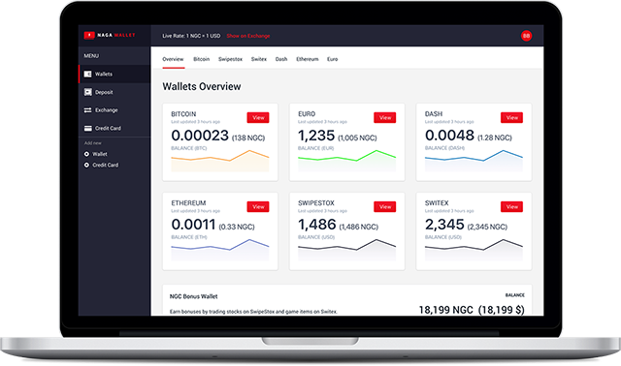Image resolution: width=621 pixels, height=366 pixels.
Task: Click the 0.00023 Bitcoin balance value
Action: 200,136
